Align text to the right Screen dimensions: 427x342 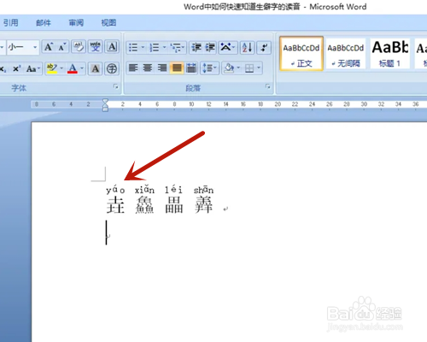[162, 68]
